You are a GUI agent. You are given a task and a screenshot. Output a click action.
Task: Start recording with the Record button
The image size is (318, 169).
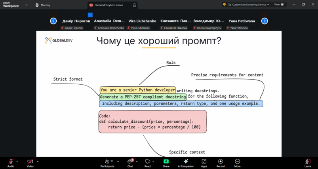[x=220, y=162]
